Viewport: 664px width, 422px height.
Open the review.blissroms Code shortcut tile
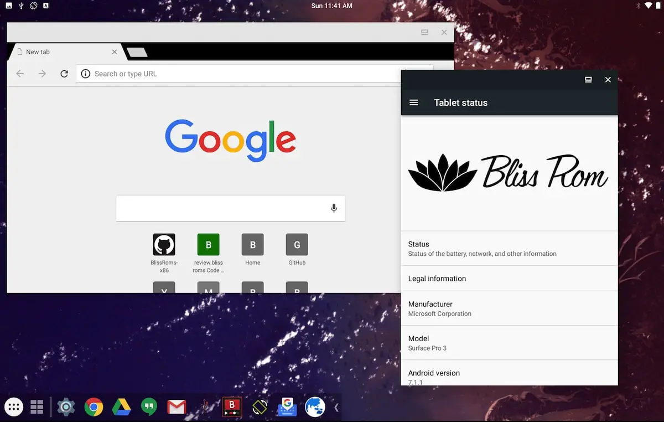tap(208, 254)
